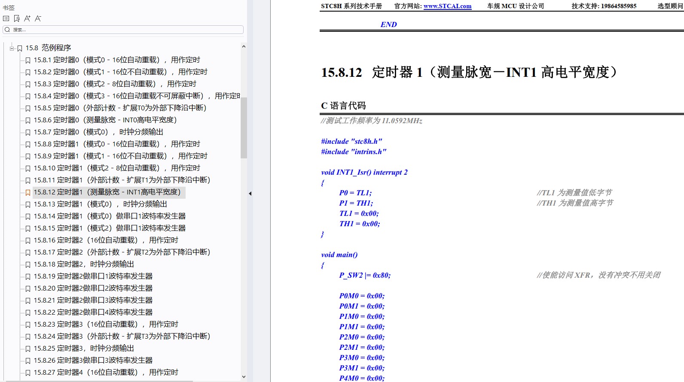Image resolution: width=684 pixels, height=382 pixels.
Task: Open bookmark 15.8.20 定时器2做串口2波特率发生器
Action: click(x=93, y=288)
